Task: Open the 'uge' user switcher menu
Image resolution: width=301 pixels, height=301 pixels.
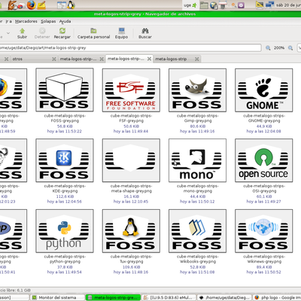Action: 190,5
